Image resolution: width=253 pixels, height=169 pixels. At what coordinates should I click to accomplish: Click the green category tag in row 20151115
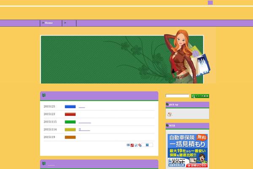pyautogui.click(x=70, y=122)
